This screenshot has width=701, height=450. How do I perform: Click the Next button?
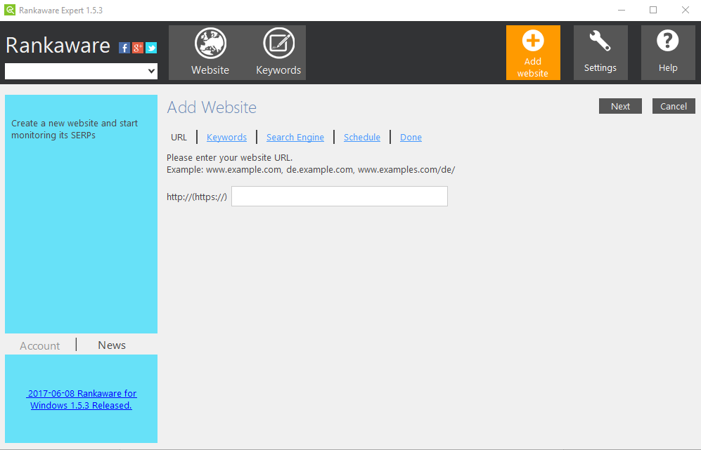tap(619, 106)
